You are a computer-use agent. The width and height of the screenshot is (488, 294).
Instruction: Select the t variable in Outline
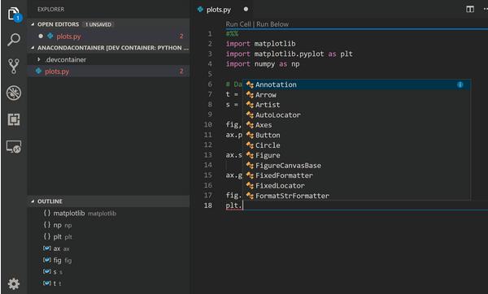tap(109, 283)
